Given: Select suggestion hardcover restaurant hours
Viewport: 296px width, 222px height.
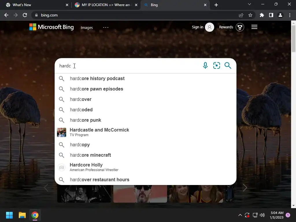Looking at the screenshot, I should click(x=145, y=180).
